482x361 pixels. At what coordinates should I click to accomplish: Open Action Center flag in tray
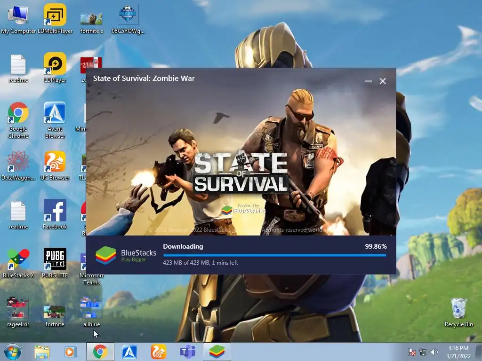tap(412, 352)
